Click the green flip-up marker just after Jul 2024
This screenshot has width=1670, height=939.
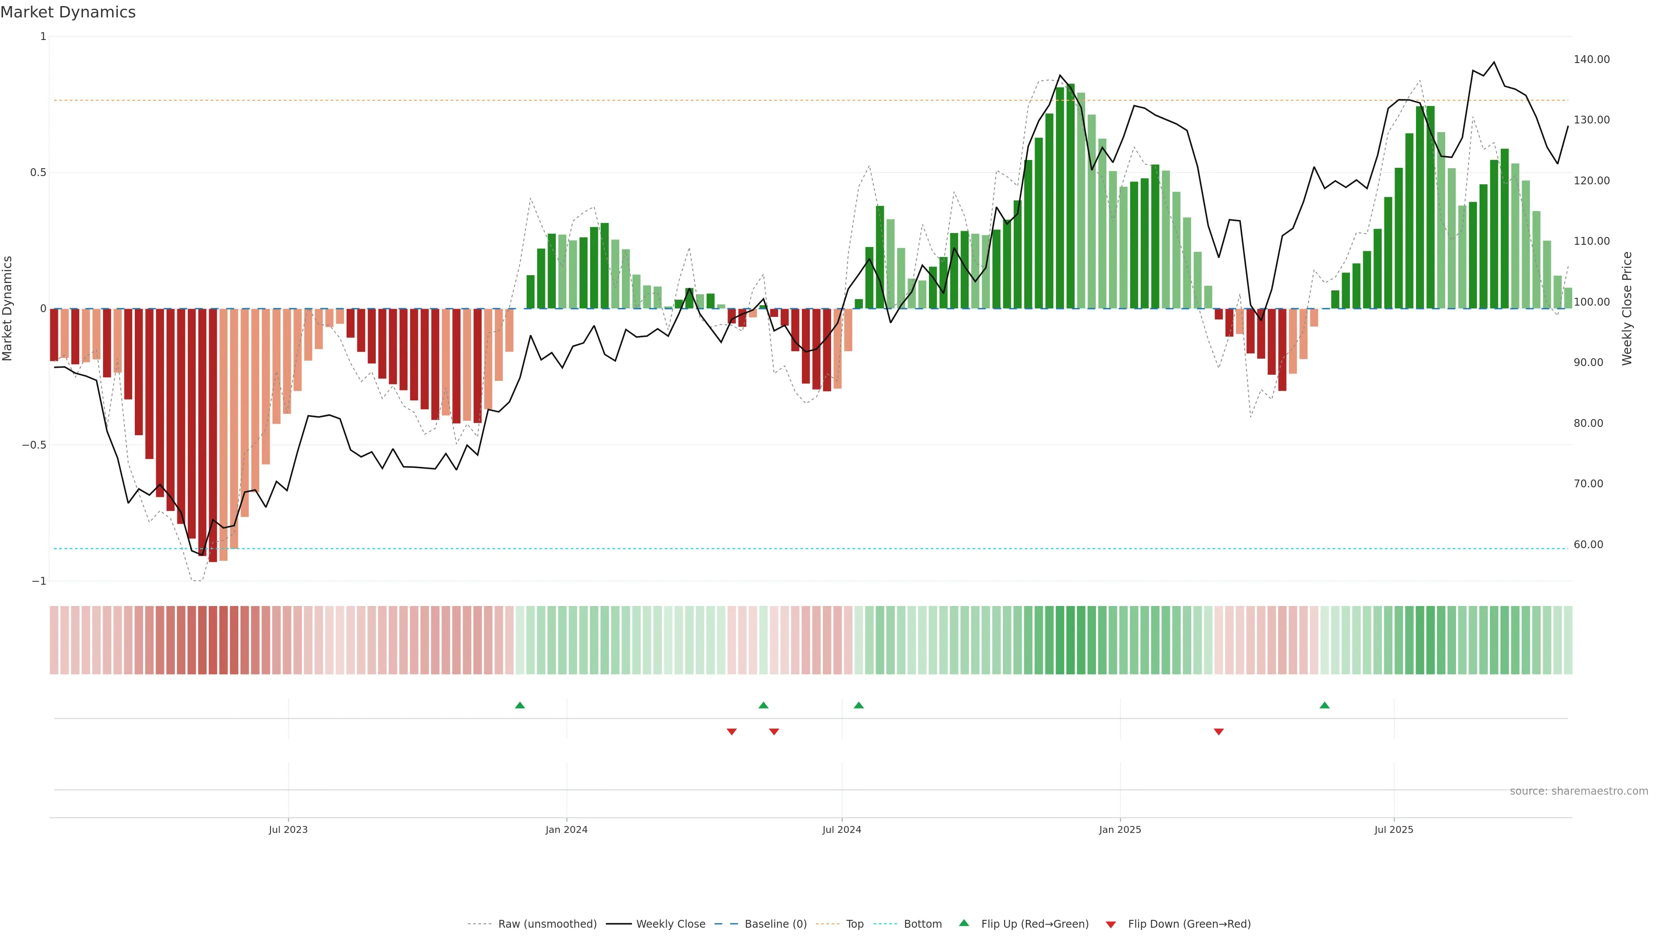point(858,705)
